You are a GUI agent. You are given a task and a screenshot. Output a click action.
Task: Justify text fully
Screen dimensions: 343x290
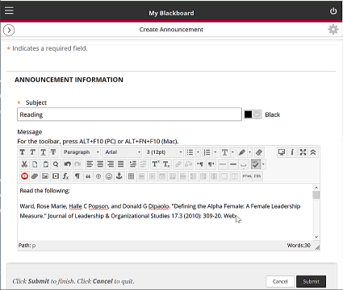[121, 164]
